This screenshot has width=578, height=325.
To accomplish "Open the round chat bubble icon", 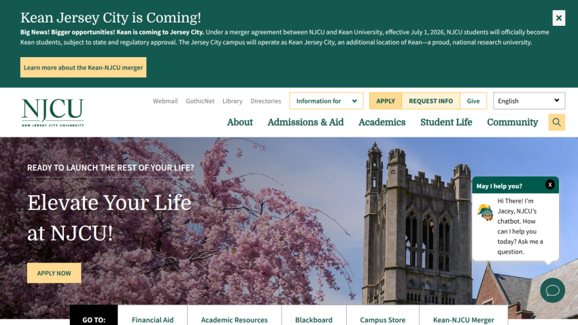I will 553,290.
